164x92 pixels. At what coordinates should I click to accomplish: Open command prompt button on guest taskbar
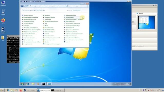click(x=44, y=84)
